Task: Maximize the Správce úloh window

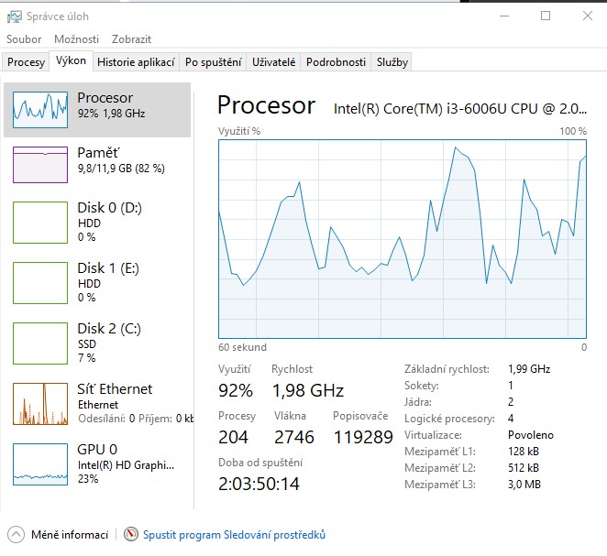Action: 546,16
